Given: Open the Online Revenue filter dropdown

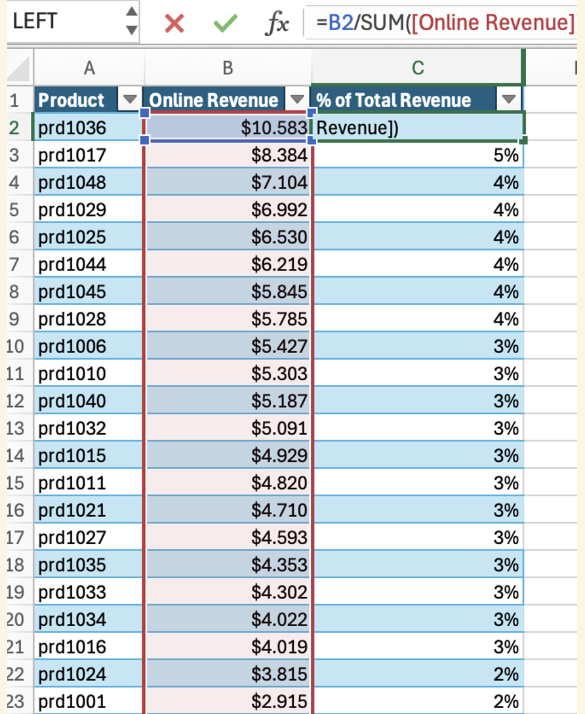Looking at the screenshot, I should click(x=297, y=99).
